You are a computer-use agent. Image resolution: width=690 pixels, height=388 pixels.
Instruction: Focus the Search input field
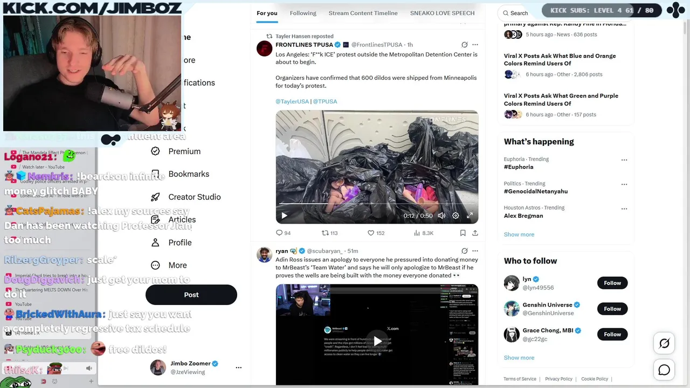[x=520, y=13]
